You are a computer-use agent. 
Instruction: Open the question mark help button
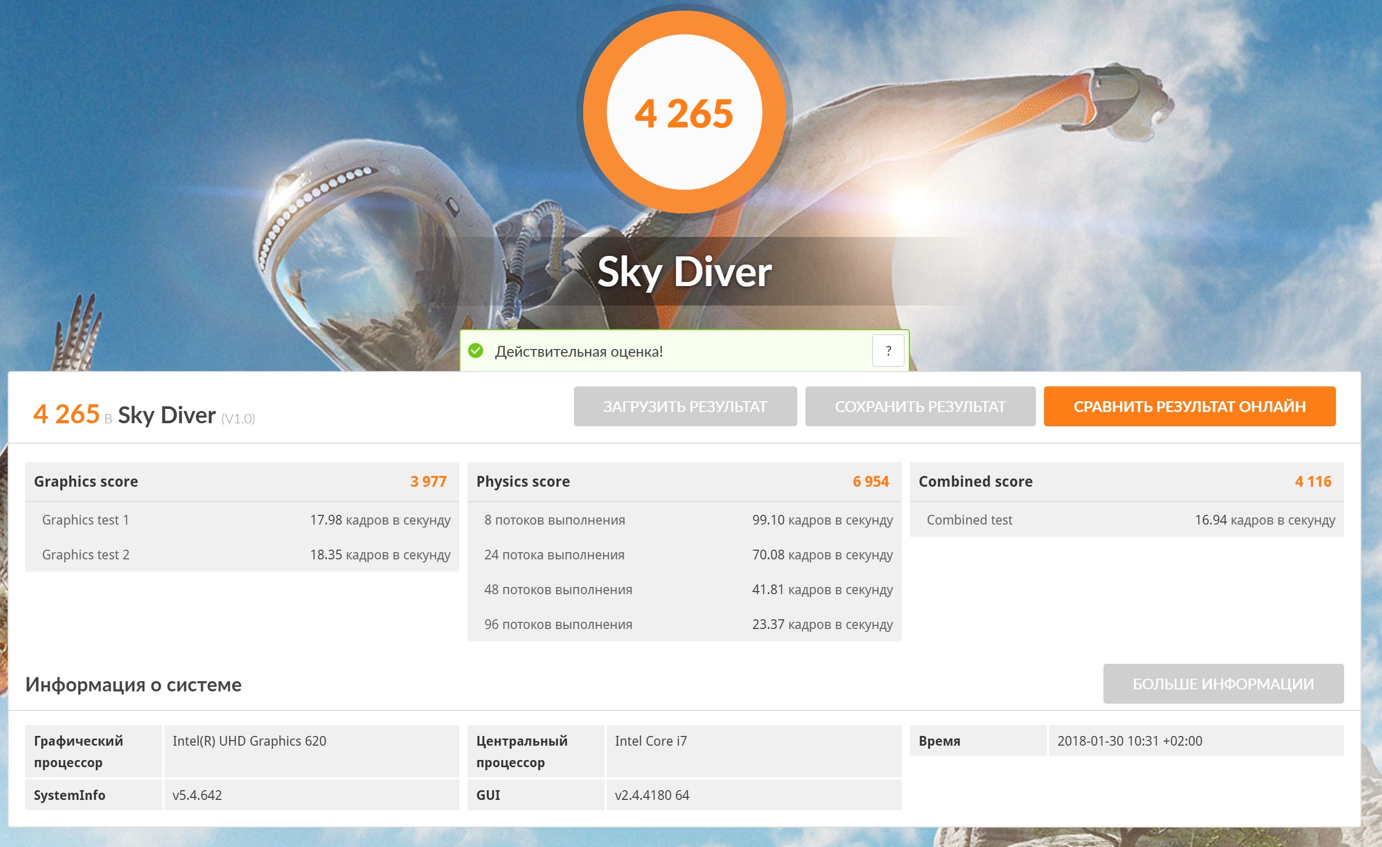888,351
